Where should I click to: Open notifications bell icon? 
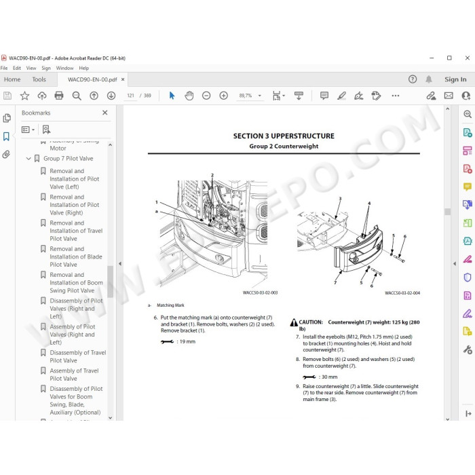(429, 79)
